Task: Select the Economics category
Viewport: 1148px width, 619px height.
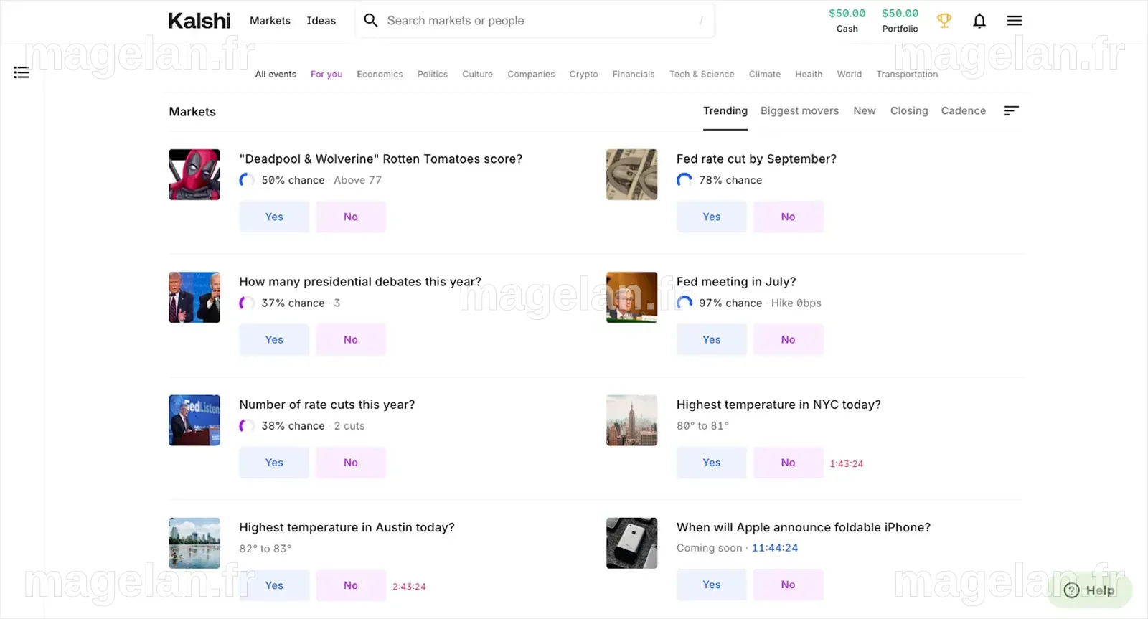Action: (x=380, y=74)
